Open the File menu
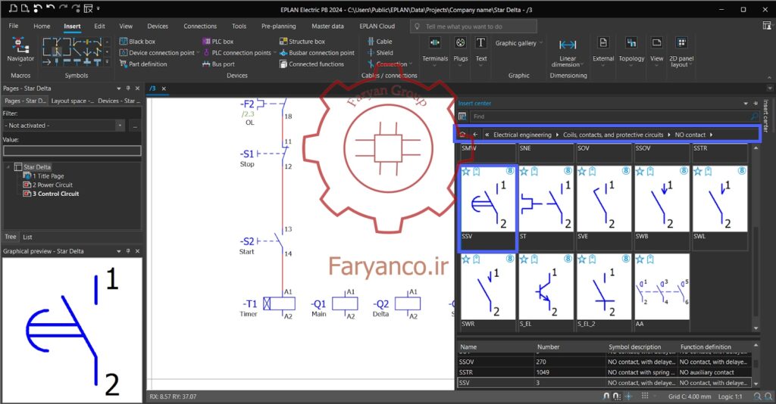Image resolution: width=776 pixels, height=404 pixels. [x=14, y=26]
